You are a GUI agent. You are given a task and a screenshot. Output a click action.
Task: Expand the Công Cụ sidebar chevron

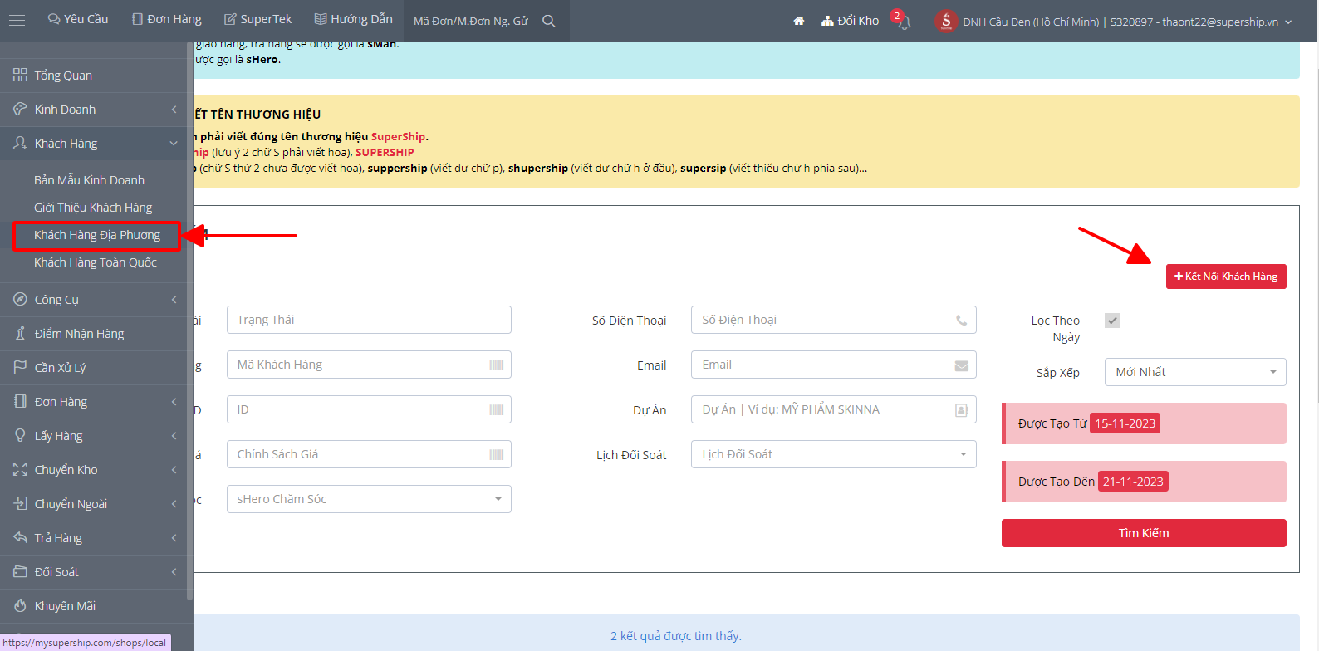174,300
